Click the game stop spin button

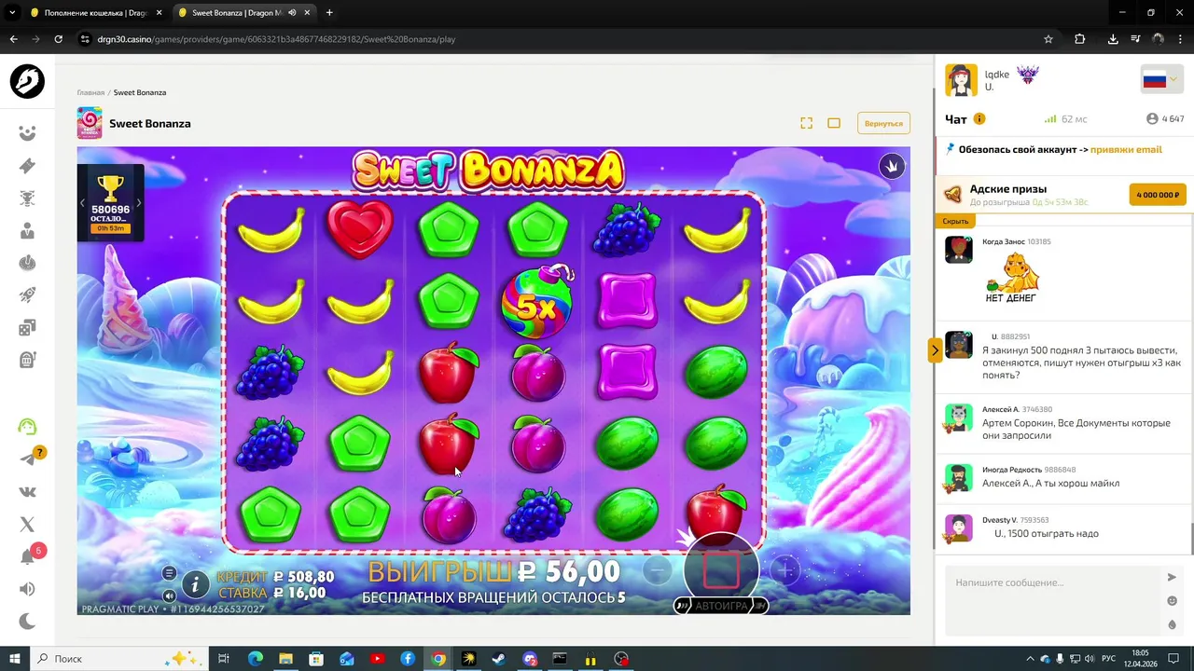(721, 569)
